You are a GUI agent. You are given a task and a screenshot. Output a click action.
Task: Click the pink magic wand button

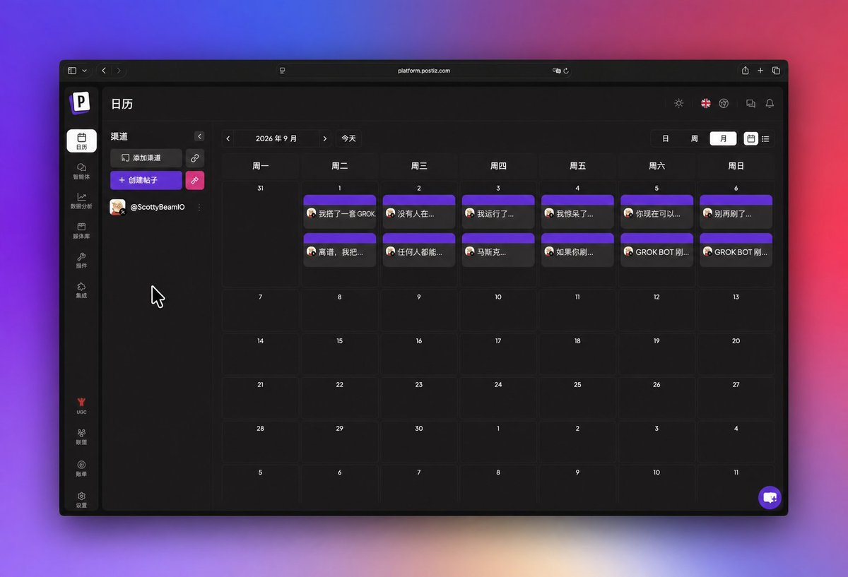(195, 181)
